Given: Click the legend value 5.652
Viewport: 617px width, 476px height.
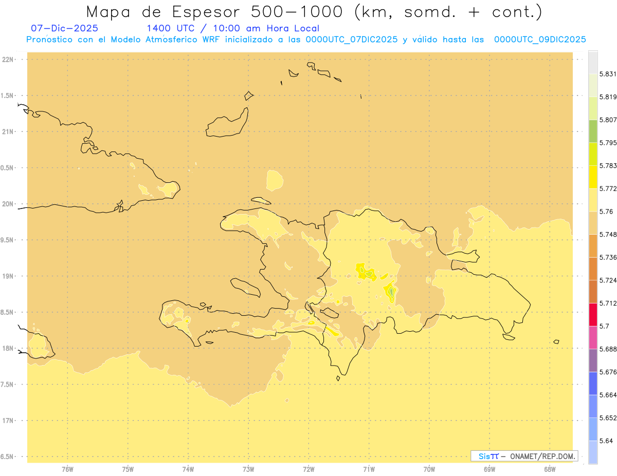Looking at the screenshot, I should point(608,418).
